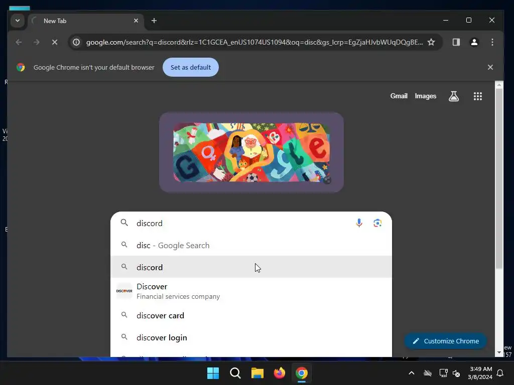The height and width of the screenshot is (385, 514).
Task: Dismiss the default browser infobar
Action: [490, 67]
